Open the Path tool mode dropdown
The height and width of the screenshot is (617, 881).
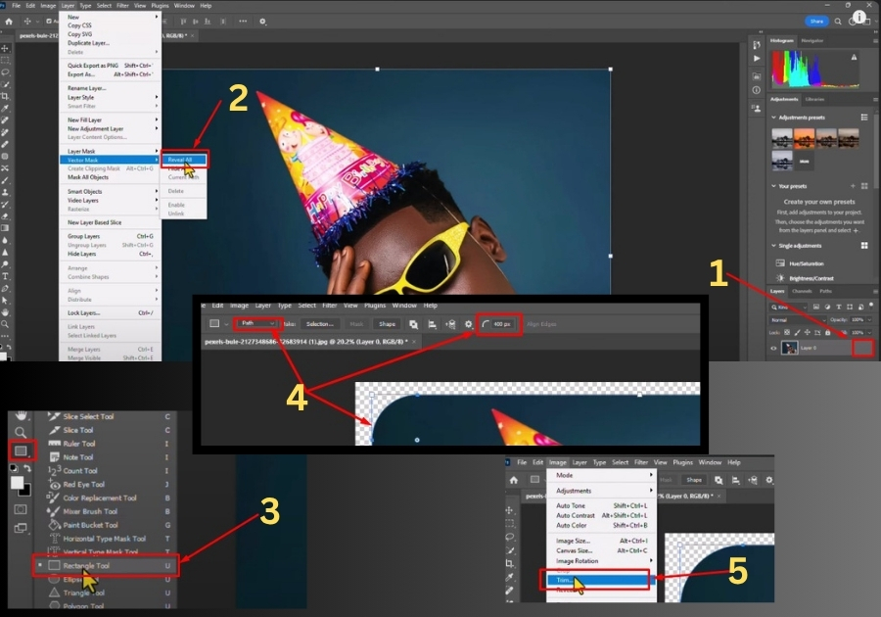(x=256, y=323)
